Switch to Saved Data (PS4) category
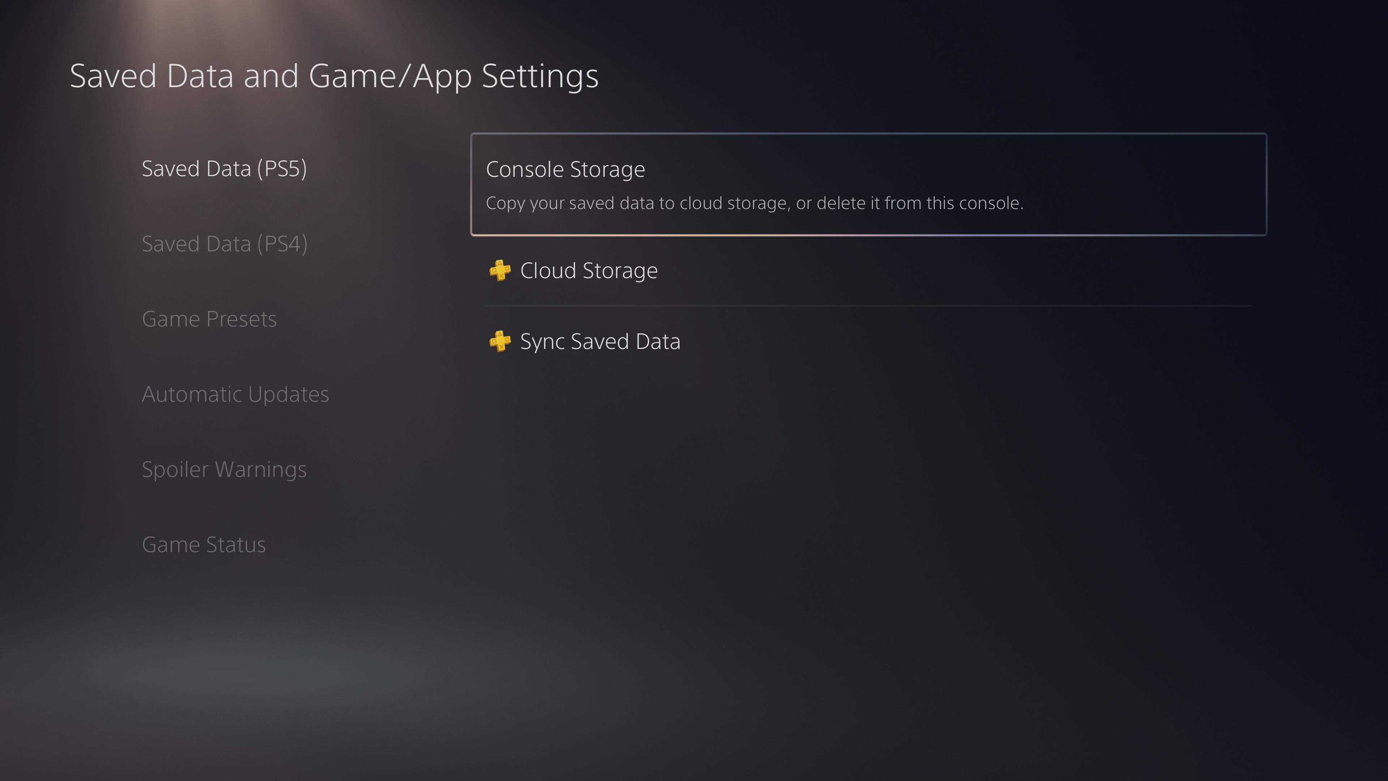 pyautogui.click(x=224, y=244)
